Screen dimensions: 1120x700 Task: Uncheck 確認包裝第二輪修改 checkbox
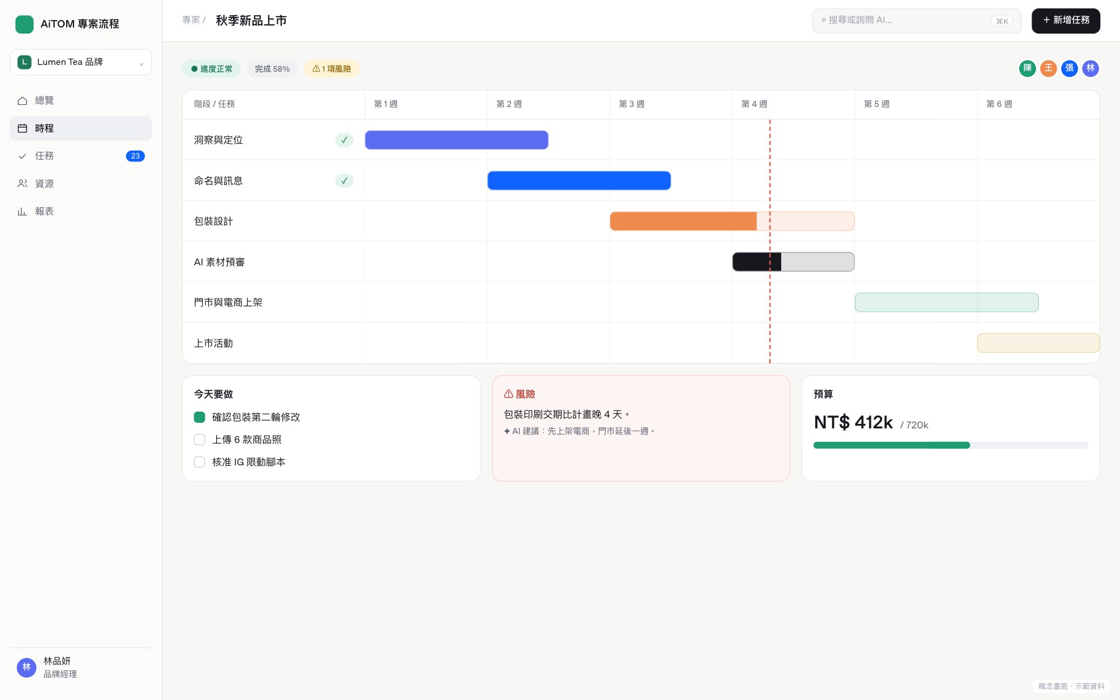point(199,417)
